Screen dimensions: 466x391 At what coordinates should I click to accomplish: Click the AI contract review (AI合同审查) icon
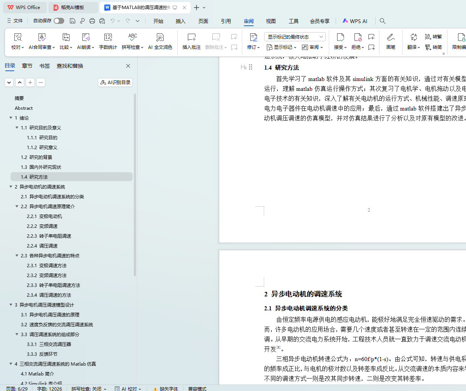[x=42, y=37]
